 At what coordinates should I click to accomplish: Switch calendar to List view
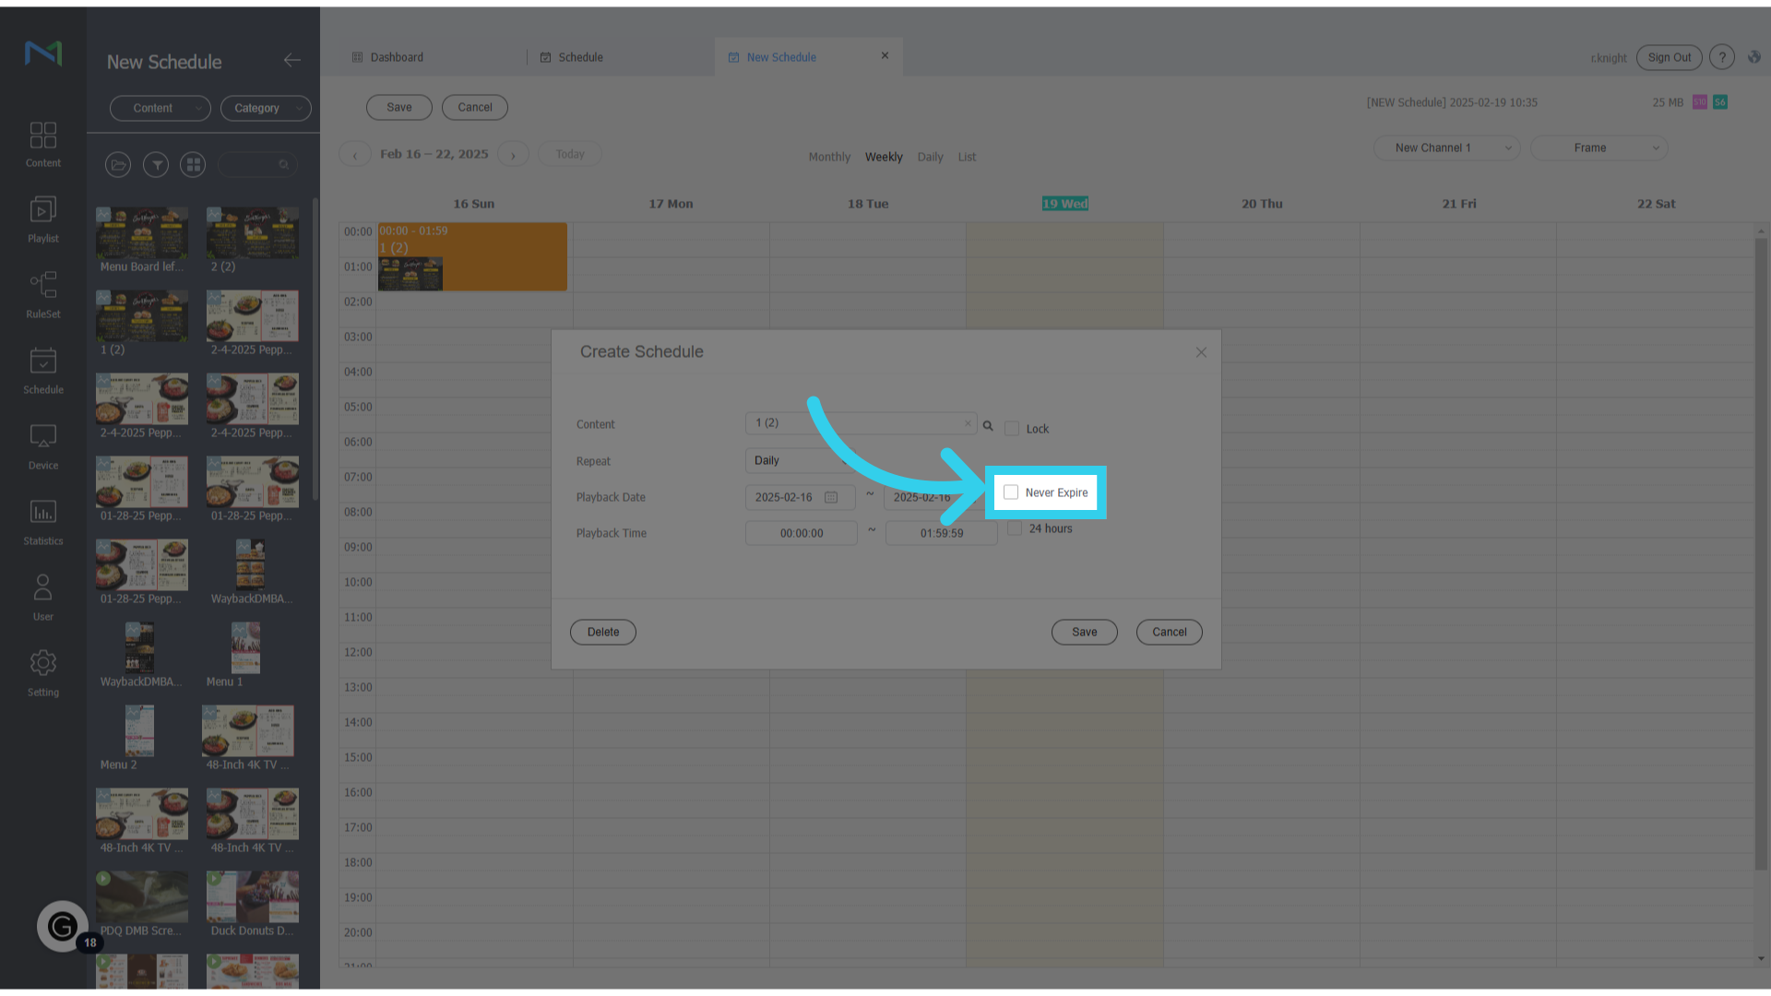click(x=967, y=157)
